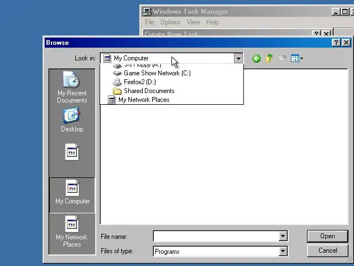Click the Open button
Screen dimensions: 354x266
click(x=327, y=236)
